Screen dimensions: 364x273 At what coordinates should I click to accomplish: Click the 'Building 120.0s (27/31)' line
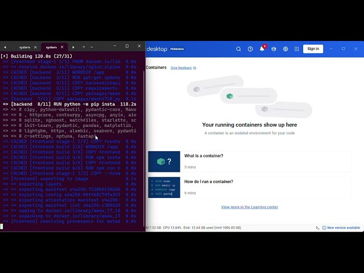tap(36, 56)
